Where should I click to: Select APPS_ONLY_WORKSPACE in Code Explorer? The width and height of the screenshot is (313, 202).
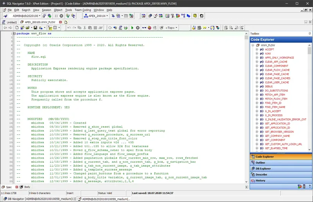(x=279, y=58)
